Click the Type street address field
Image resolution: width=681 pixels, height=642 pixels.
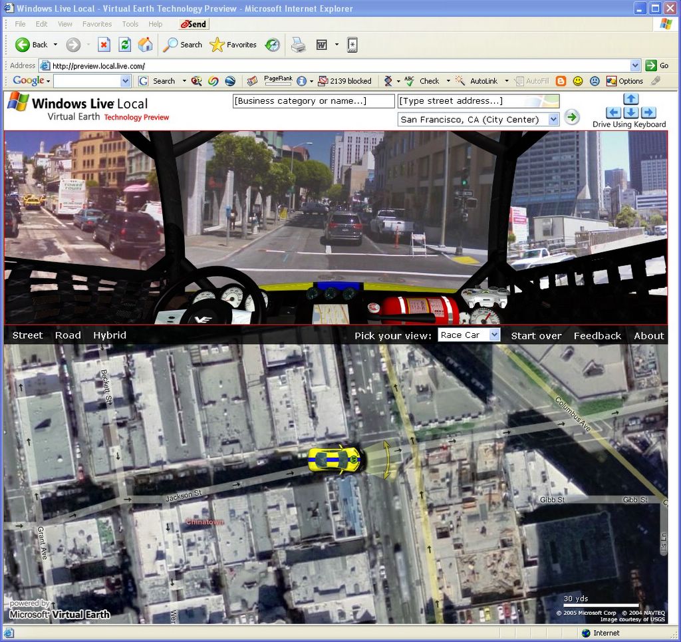click(479, 101)
